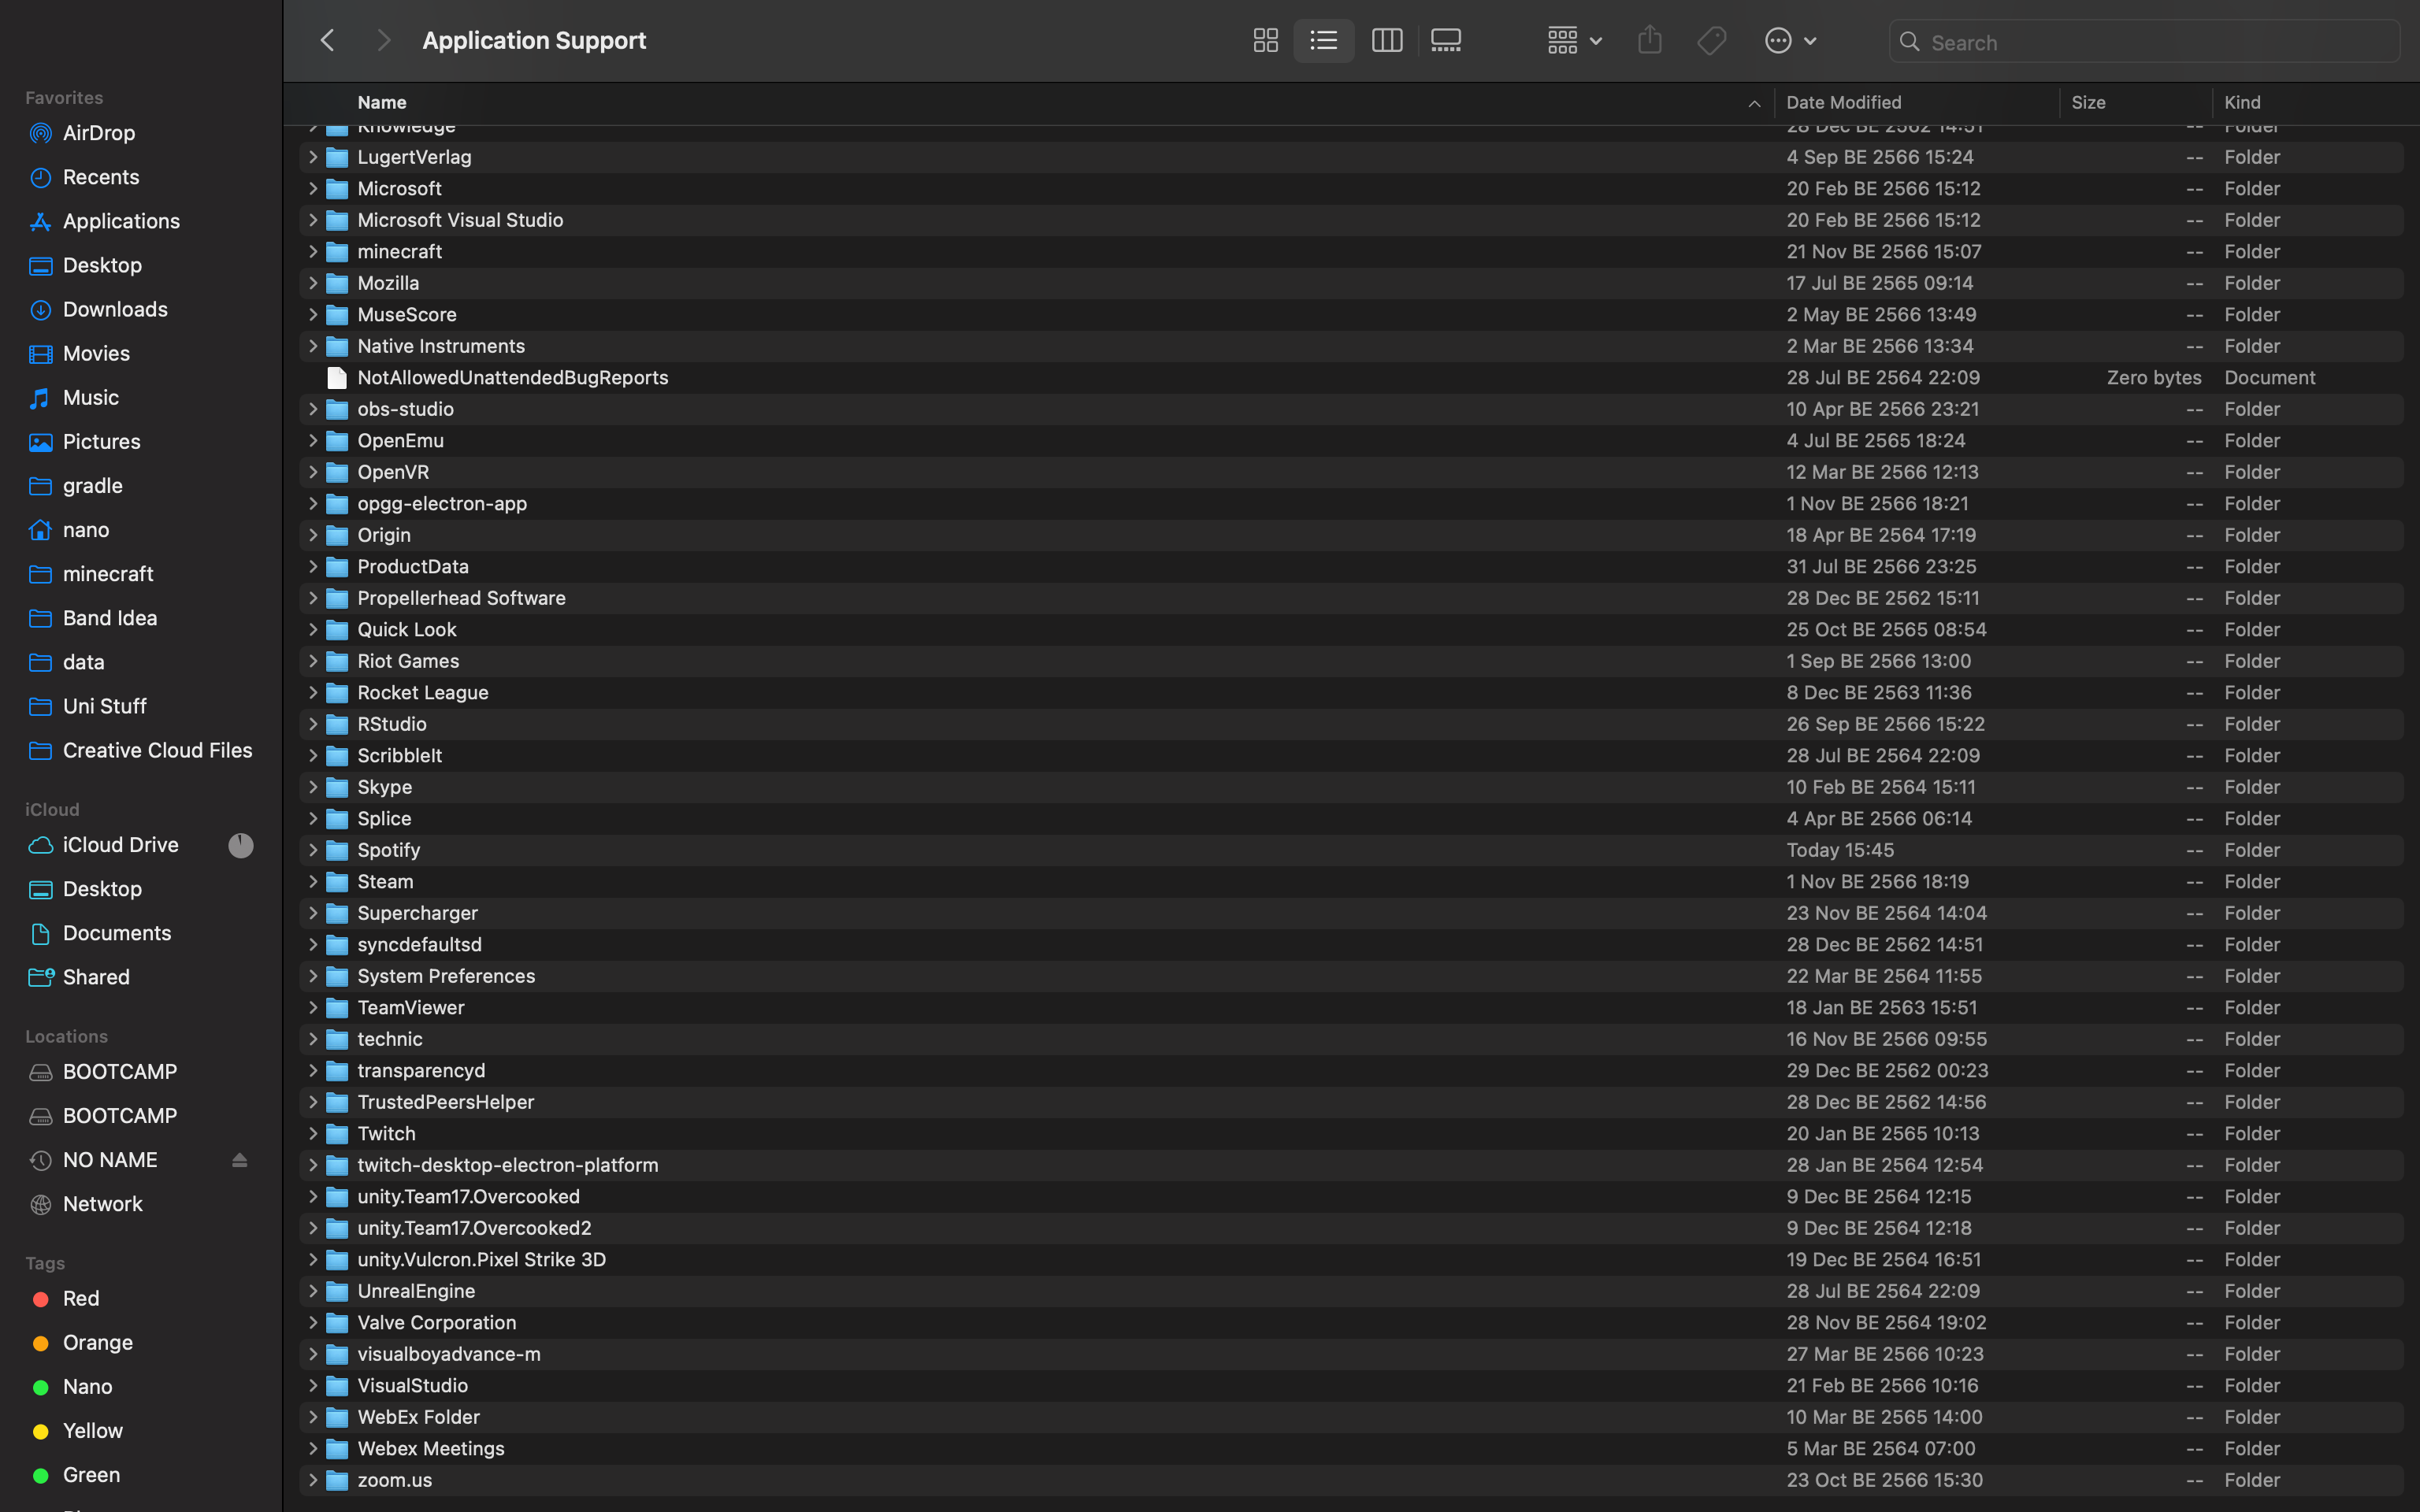Select the NotAllowedUnattendedBugReports document

click(512, 378)
